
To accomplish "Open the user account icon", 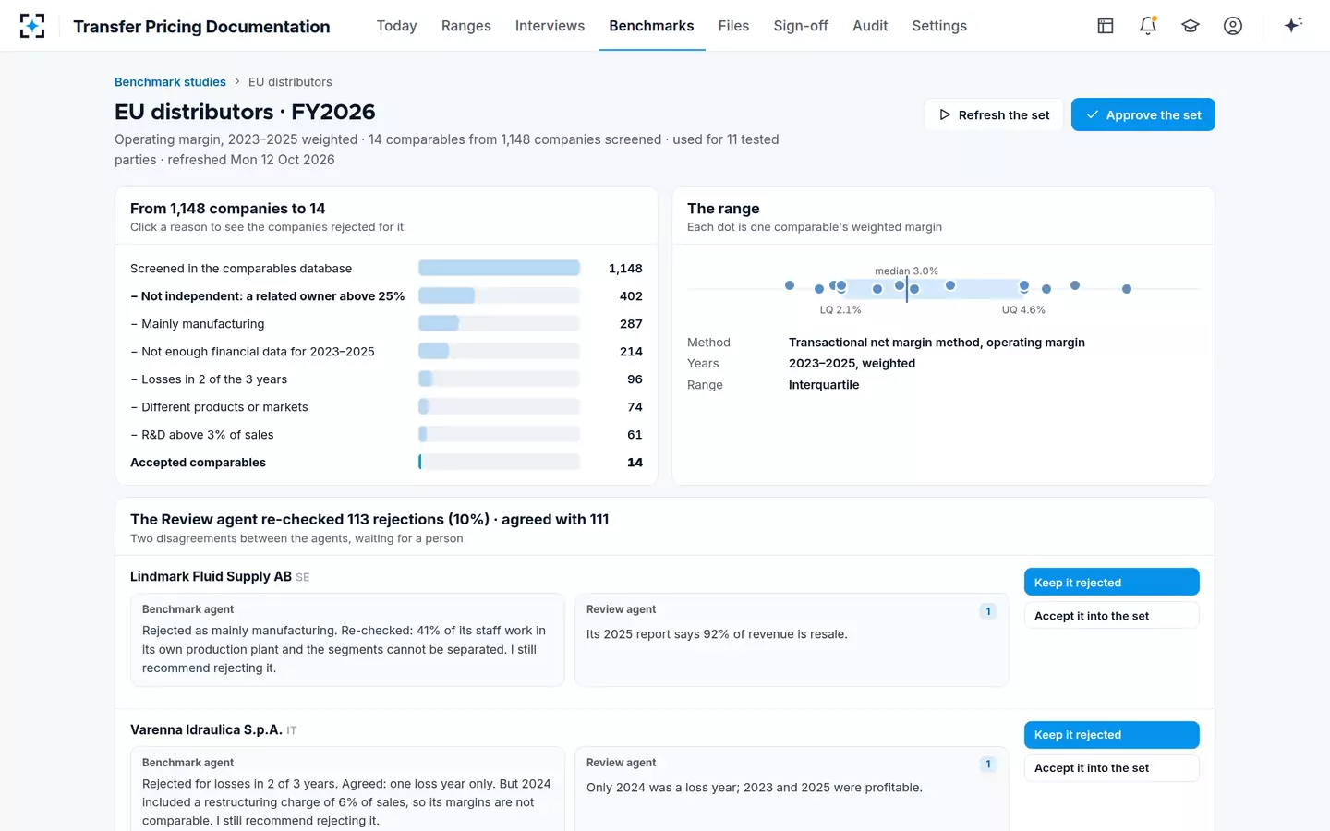I will 1233,26.
